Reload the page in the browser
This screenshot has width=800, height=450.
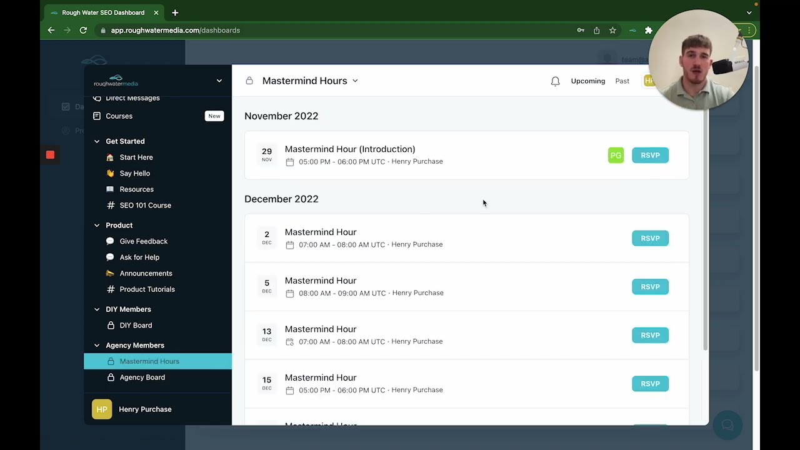[83, 30]
